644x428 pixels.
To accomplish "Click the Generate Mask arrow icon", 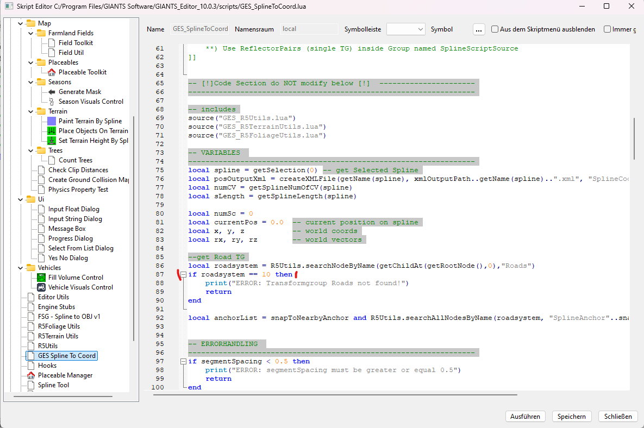I will [x=52, y=92].
